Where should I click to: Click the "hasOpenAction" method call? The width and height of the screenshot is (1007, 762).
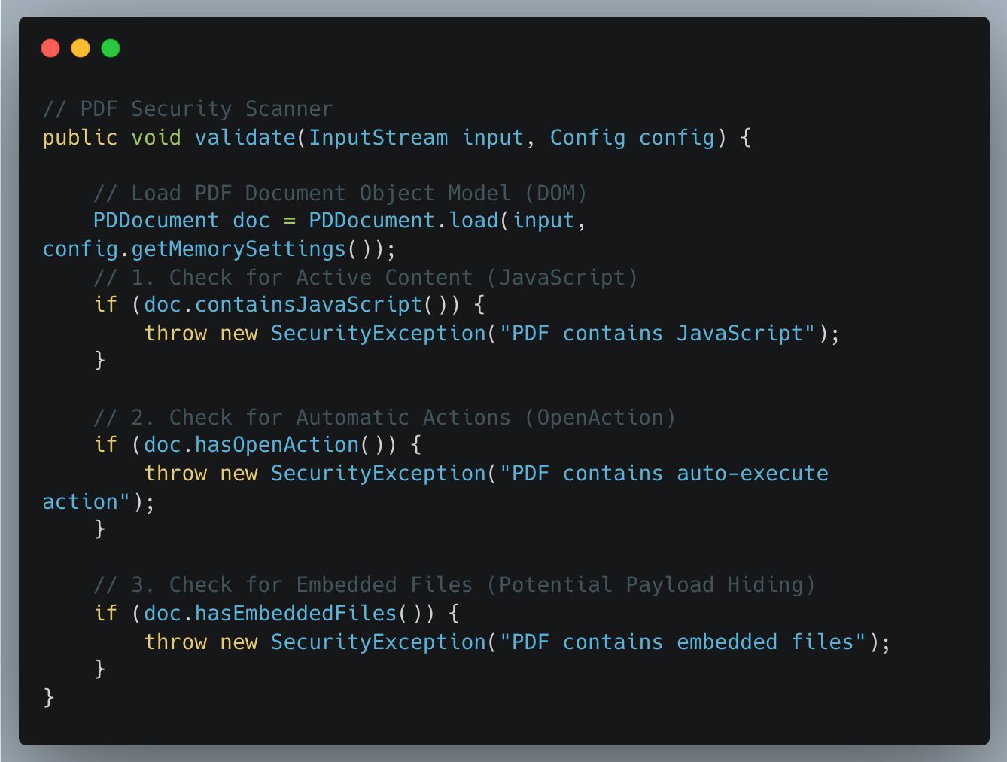pyautogui.click(x=277, y=445)
